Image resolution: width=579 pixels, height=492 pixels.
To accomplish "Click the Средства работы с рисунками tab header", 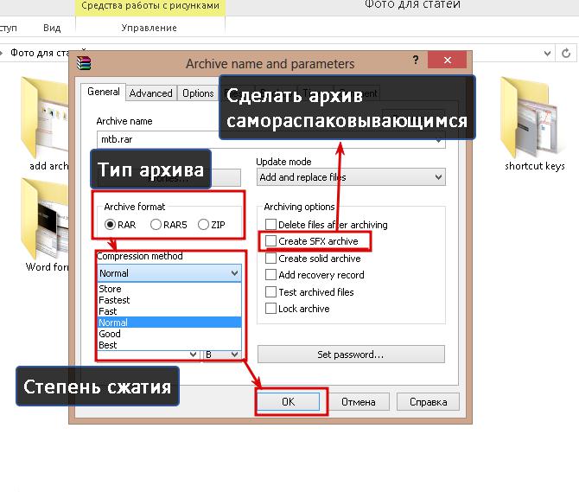I will 150,6.
